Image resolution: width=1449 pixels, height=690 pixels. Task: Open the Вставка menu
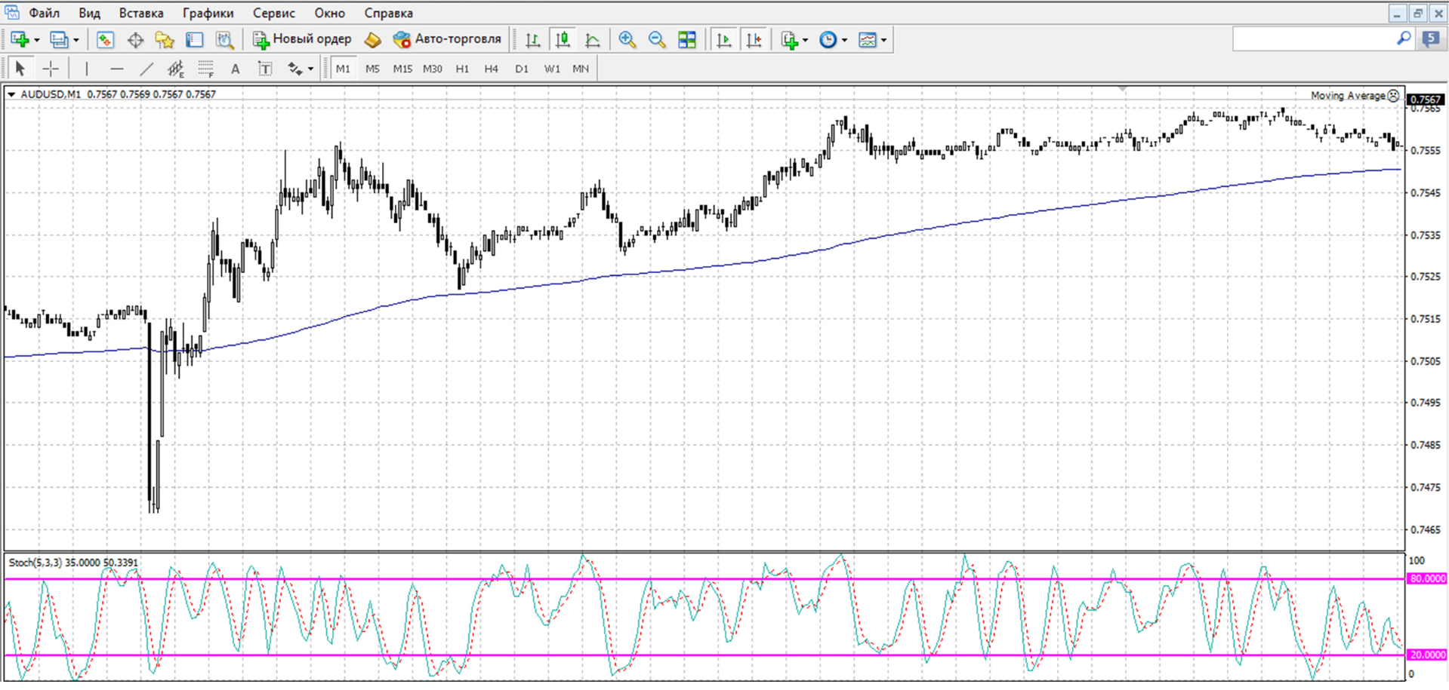(141, 13)
